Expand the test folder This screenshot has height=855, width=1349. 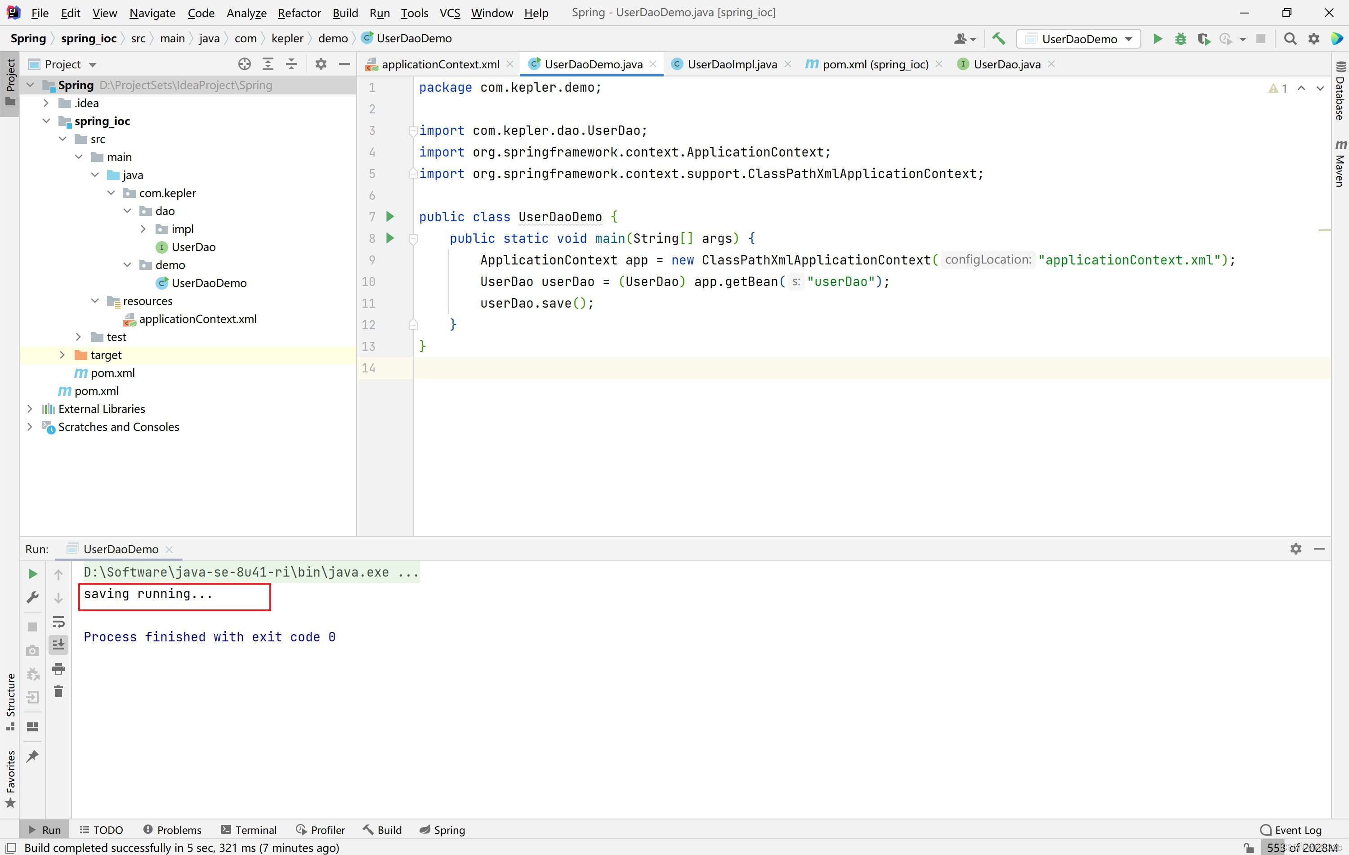tap(78, 337)
